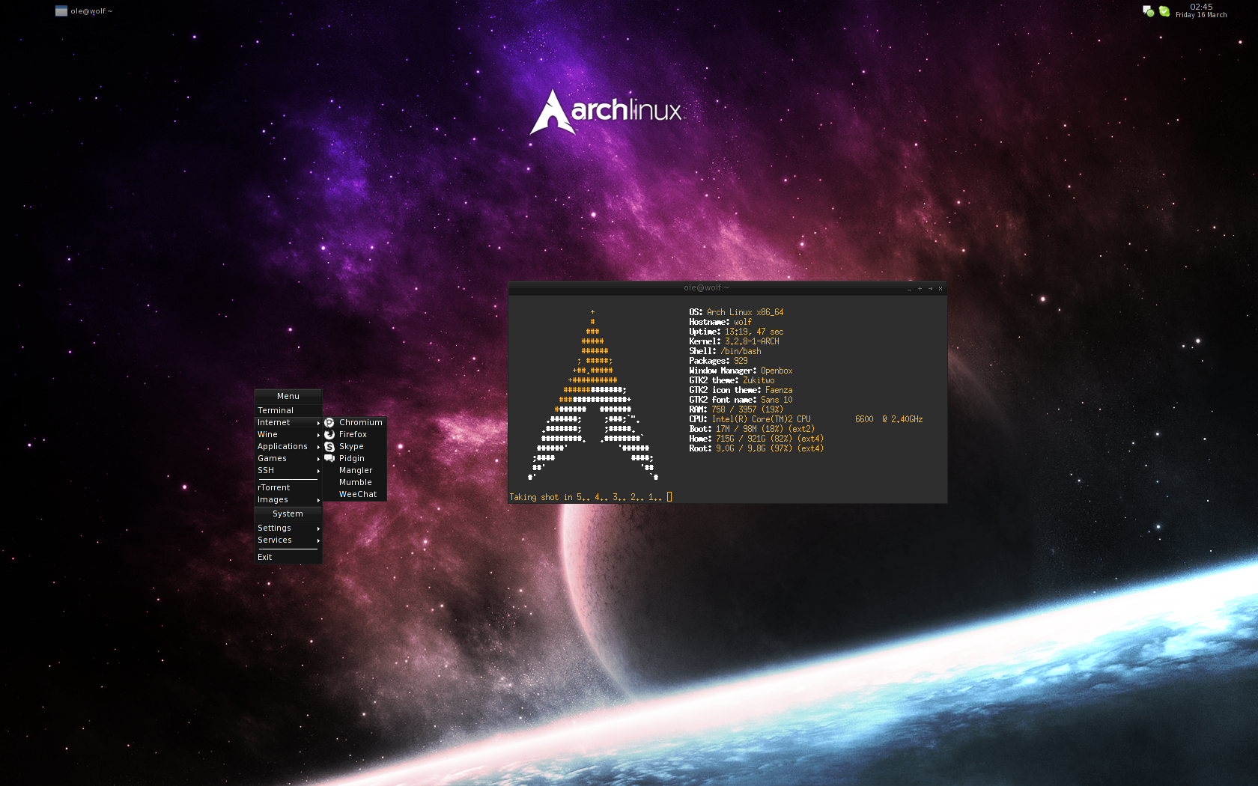Select the Internet menu entry

point(288,422)
